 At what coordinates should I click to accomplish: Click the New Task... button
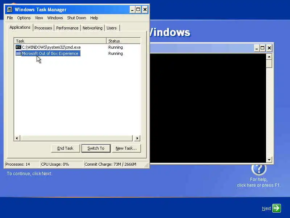(126, 148)
